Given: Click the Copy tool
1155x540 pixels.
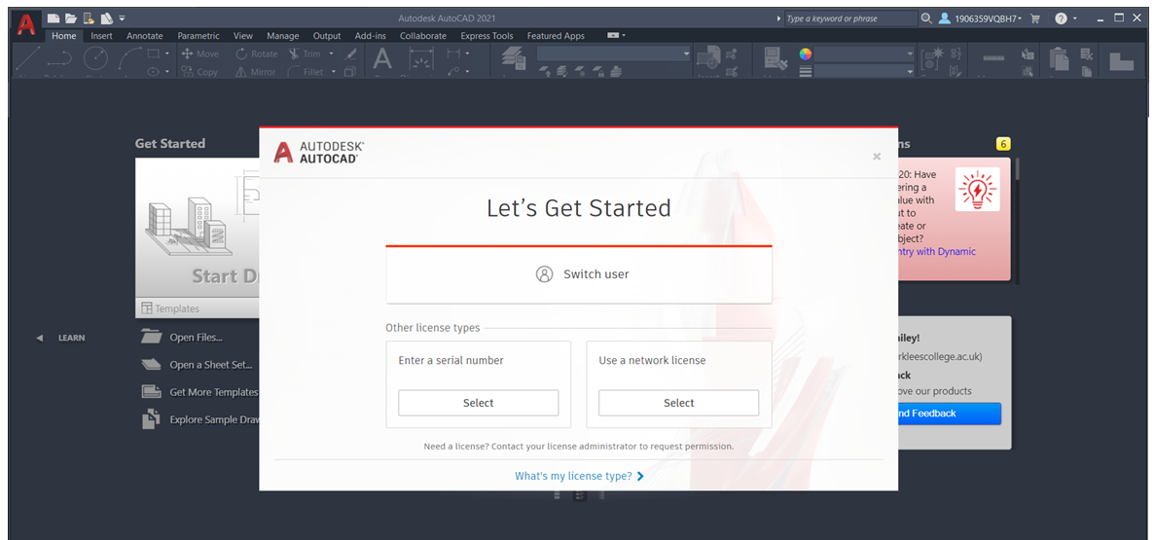Looking at the screenshot, I should pyautogui.click(x=199, y=72).
